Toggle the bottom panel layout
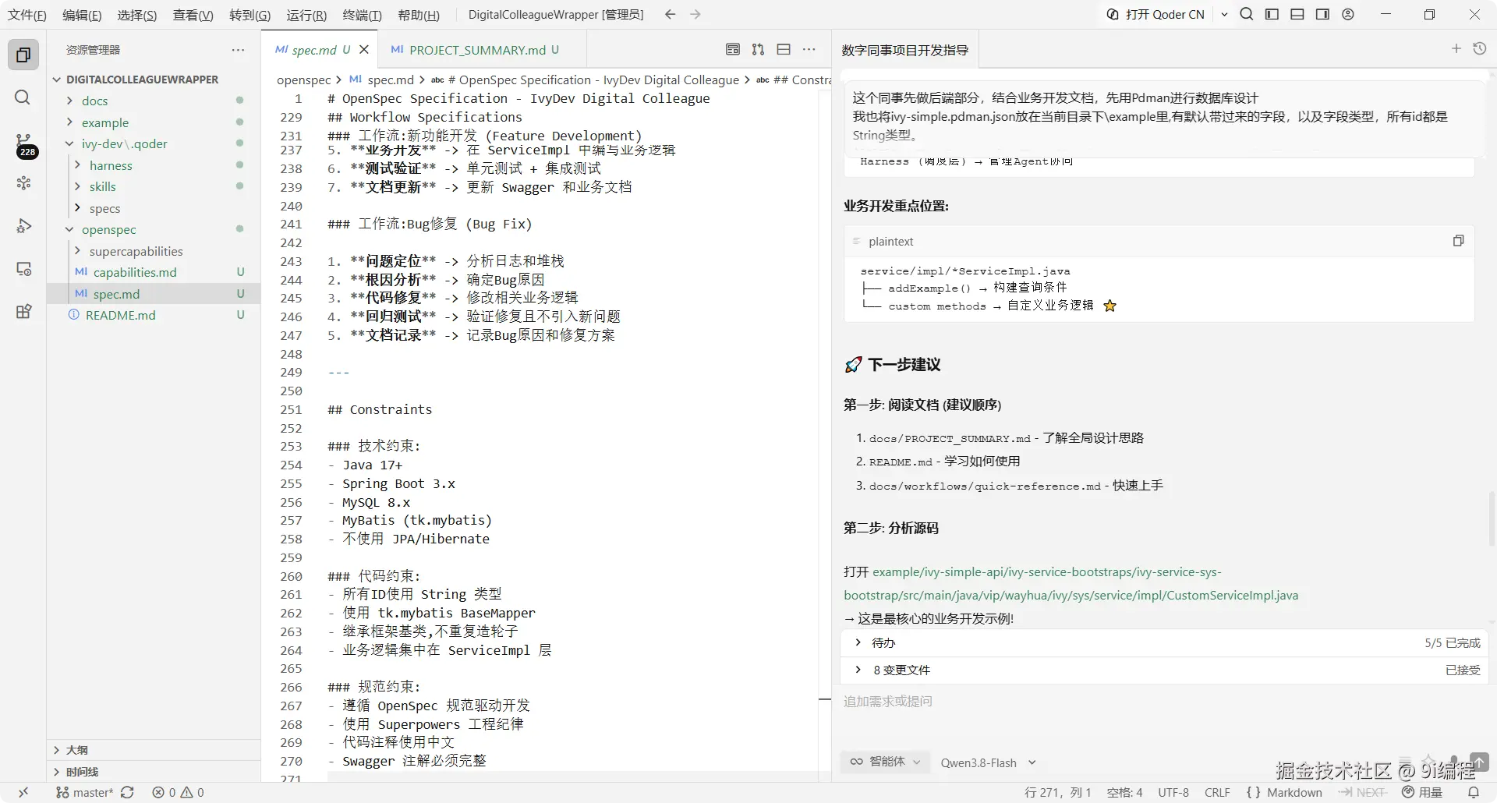The width and height of the screenshot is (1497, 803). (1297, 14)
